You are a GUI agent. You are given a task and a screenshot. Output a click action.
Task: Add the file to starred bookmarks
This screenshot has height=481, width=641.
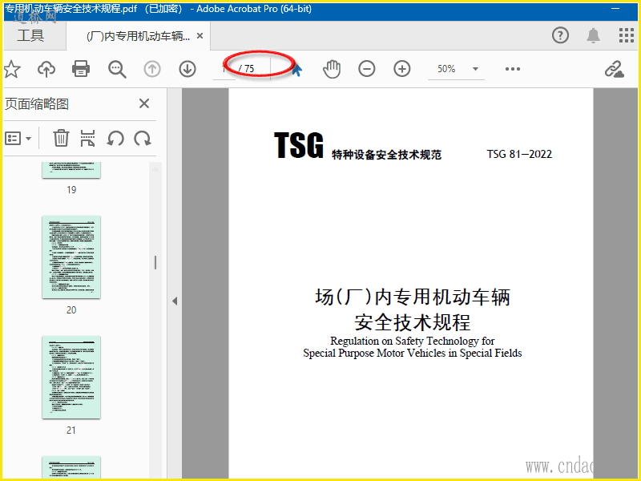click(12, 69)
